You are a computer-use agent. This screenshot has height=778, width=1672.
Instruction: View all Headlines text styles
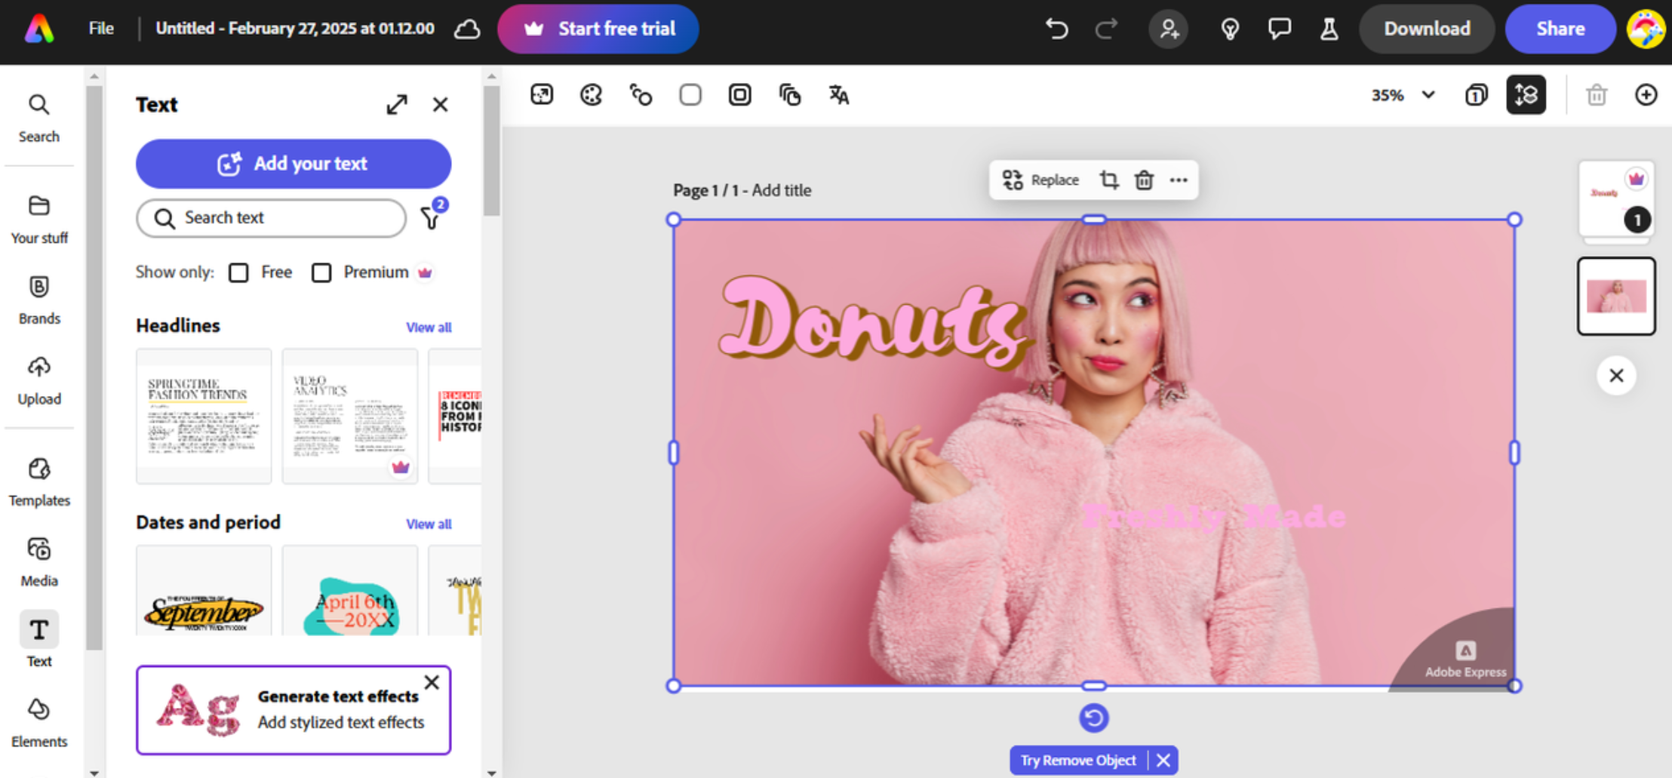[428, 327]
